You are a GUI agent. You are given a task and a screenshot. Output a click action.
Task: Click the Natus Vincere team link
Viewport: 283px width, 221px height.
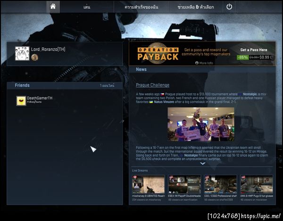[x=164, y=102]
